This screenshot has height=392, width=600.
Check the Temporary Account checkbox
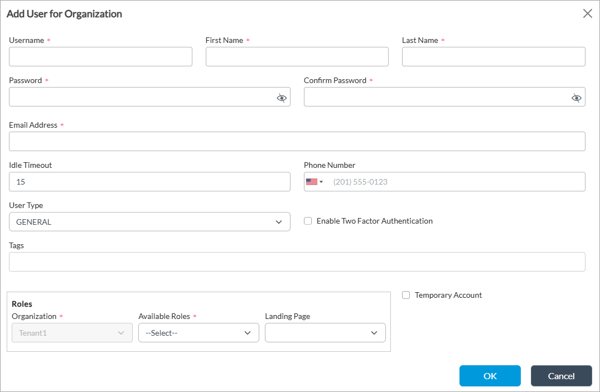click(x=406, y=295)
